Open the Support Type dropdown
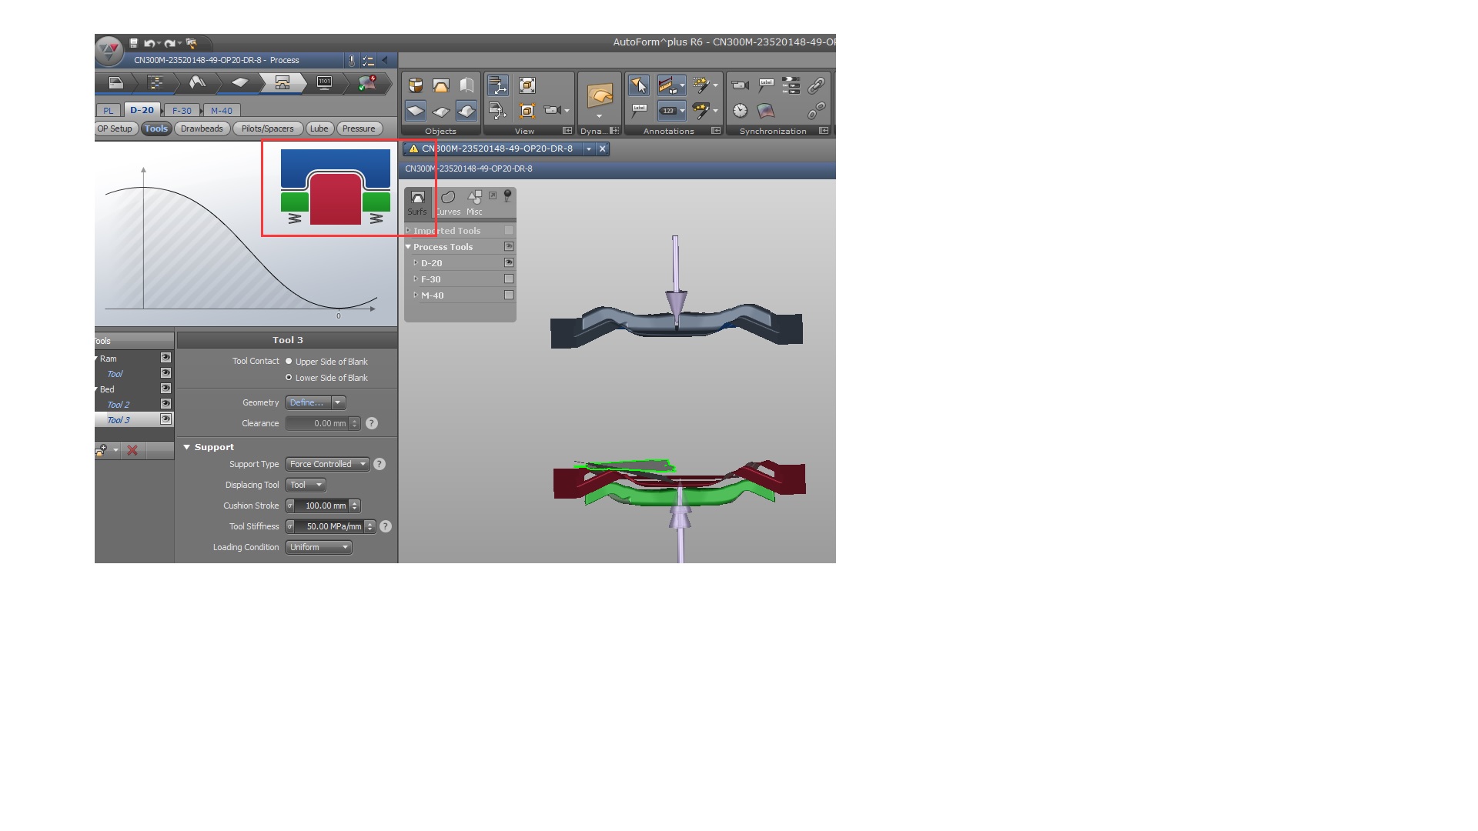1478x831 pixels. pyautogui.click(x=328, y=465)
